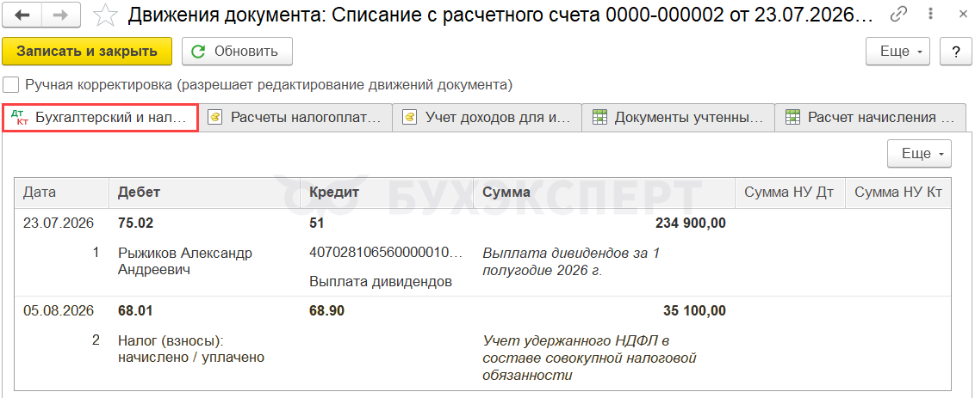Add document to favorites with star
This screenshot has width=975, height=398.
pyautogui.click(x=106, y=15)
